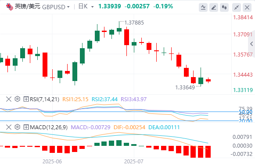Click the current price 1.33939
The width and height of the screenshot is (255, 166).
tap(110, 6)
